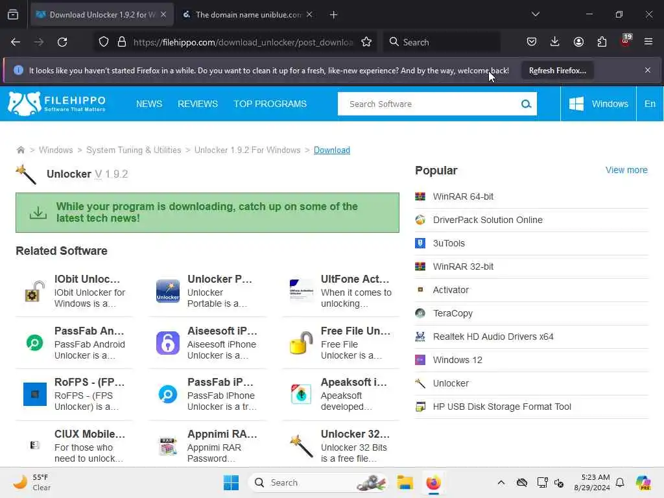Open Realtek HD Audio Drivers x64

[x=493, y=337]
